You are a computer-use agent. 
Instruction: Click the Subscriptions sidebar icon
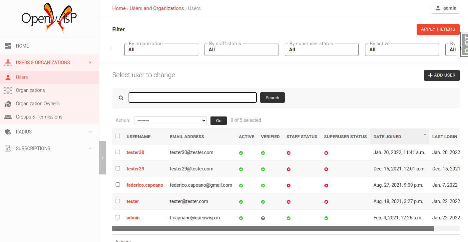coord(8,148)
